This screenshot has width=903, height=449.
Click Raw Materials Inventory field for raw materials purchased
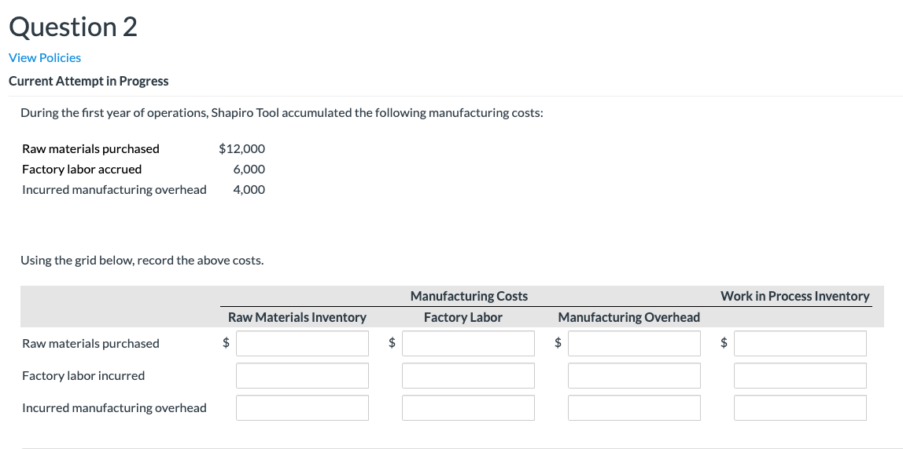(x=302, y=343)
